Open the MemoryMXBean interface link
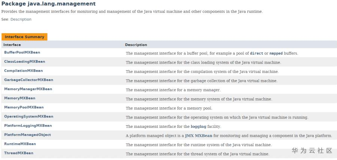This screenshot has width=337, height=160. click(x=19, y=98)
